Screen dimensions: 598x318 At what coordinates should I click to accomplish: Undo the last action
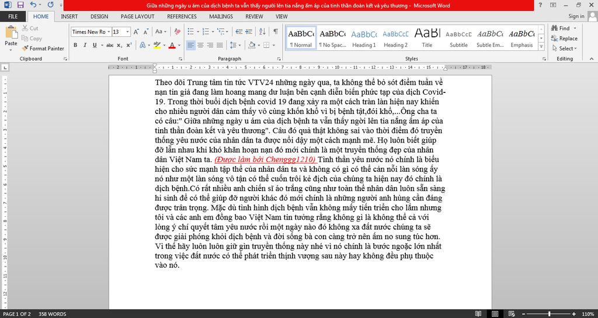click(33, 5)
